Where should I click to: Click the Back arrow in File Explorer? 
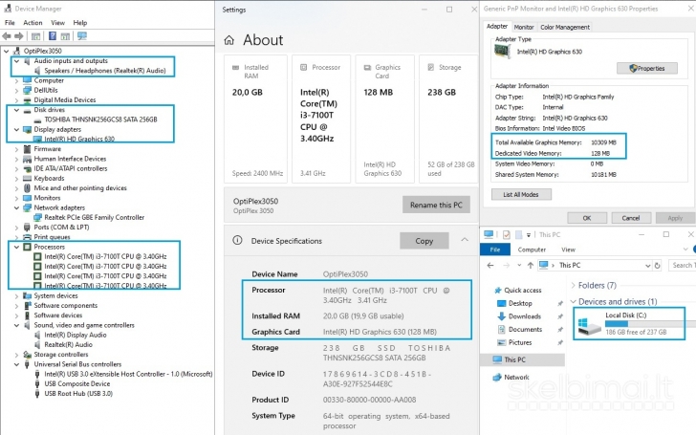(490, 266)
